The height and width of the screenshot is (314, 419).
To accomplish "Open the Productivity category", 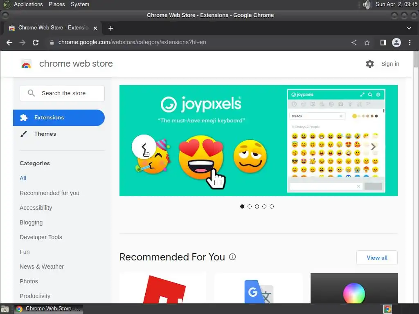I will tap(35, 296).
